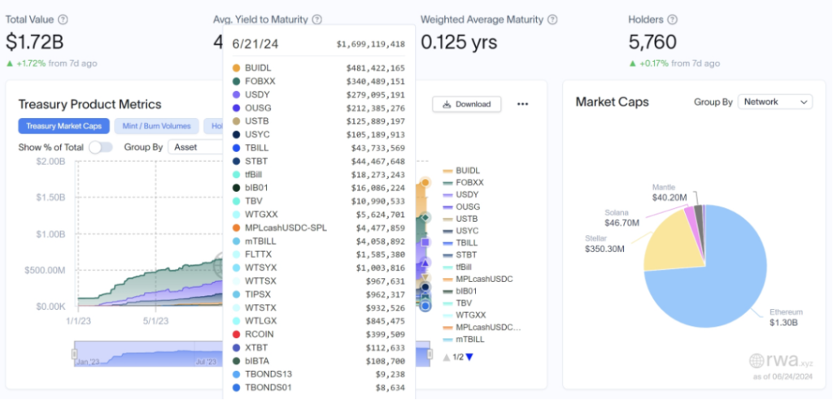The height and width of the screenshot is (400, 833).
Task: Open Weighted Average Maturity help icon
Action: point(552,20)
